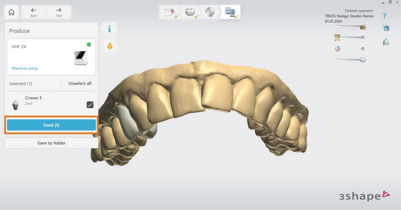Click the Produce panel heading
The width and height of the screenshot is (401, 210).
19,31
